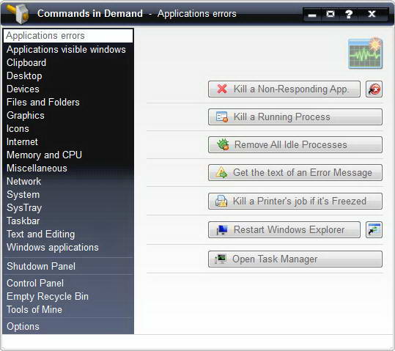
Task: Click the compact mode title bar button
Action: pos(331,14)
